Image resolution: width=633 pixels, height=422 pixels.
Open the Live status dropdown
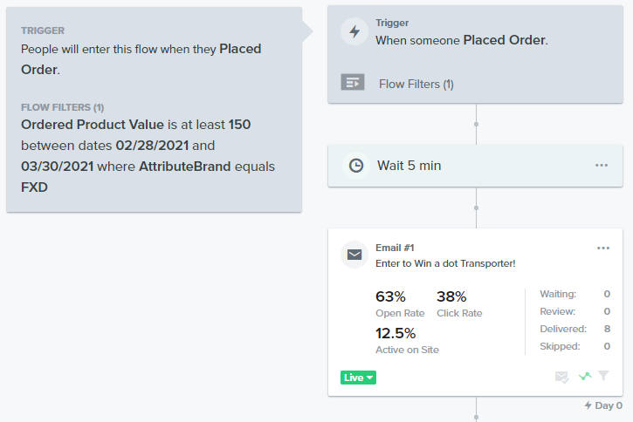tap(358, 378)
